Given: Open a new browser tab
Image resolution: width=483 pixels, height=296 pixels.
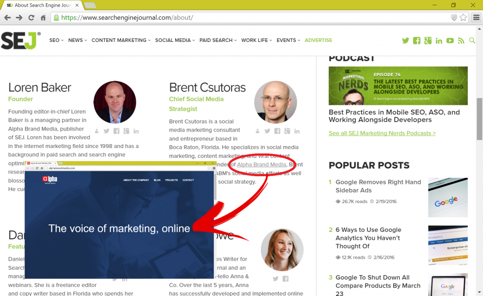Looking at the screenshot, I should tap(90, 6).
